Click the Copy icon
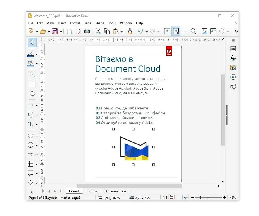259x216 pixels. (x=107, y=31)
